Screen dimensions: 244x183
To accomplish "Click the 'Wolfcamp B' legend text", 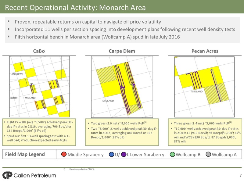I will [188, 155].
